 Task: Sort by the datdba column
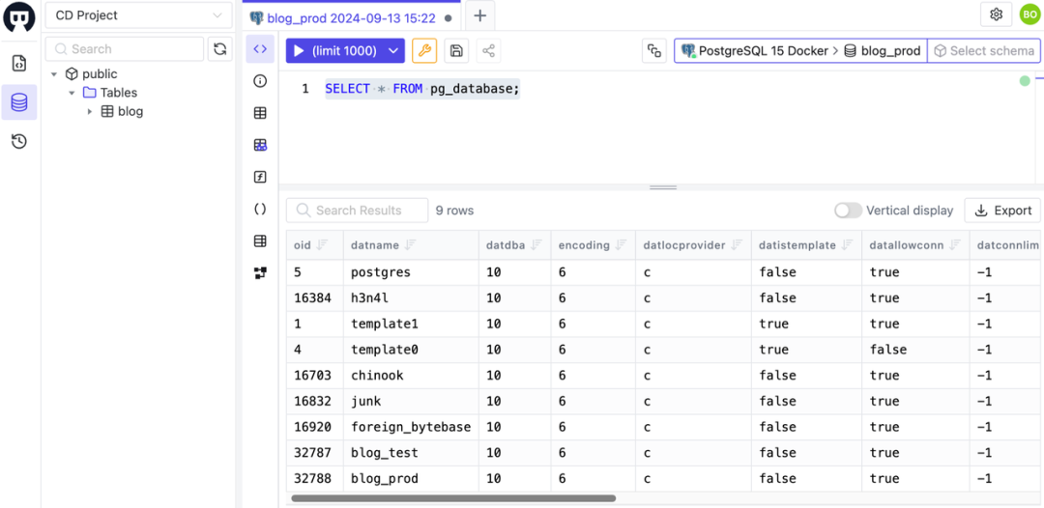[x=536, y=245]
